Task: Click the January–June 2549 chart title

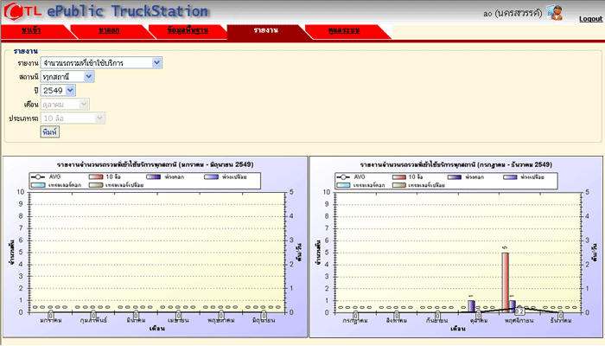Action: click(x=156, y=164)
